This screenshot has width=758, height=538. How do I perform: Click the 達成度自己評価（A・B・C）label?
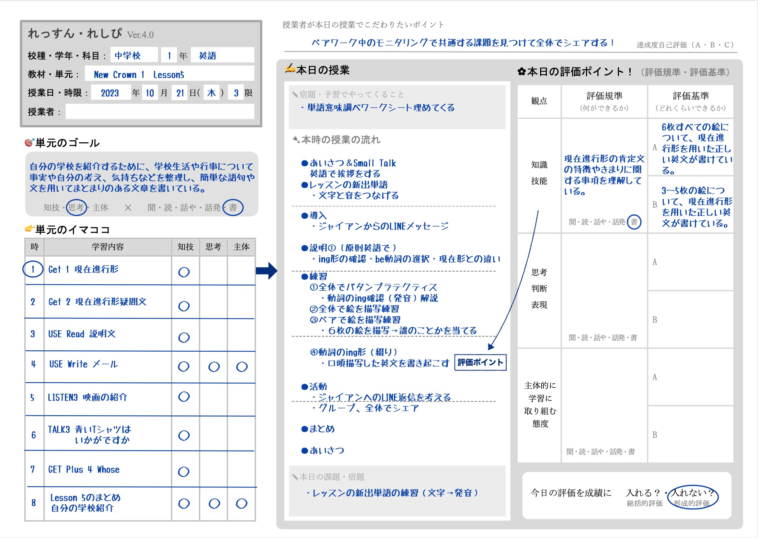686,45
